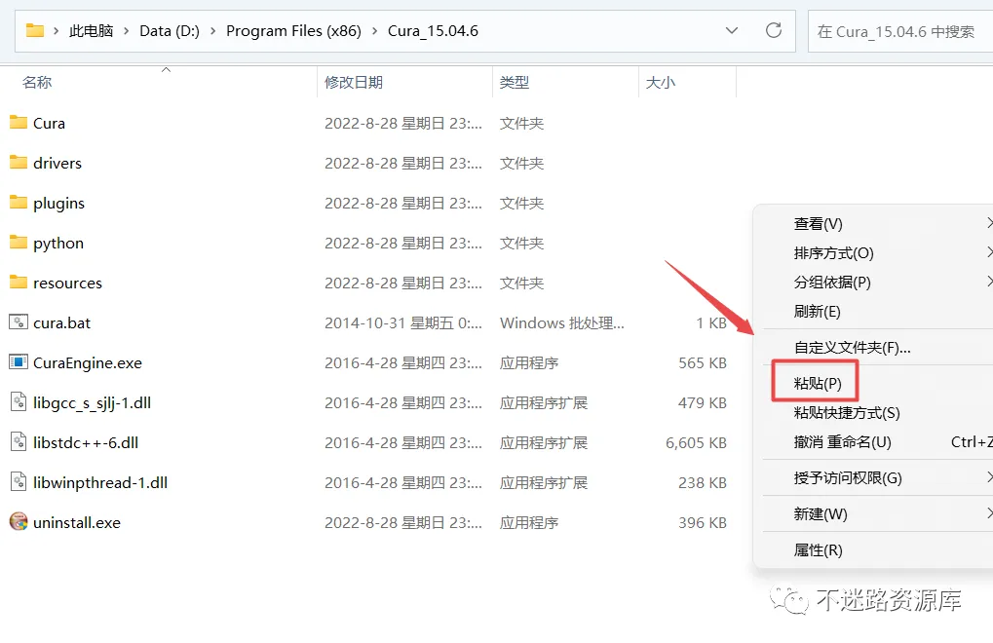Click the libstdc++-6.dll file icon
This screenshot has height=643, width=993.
pos(19,442)
